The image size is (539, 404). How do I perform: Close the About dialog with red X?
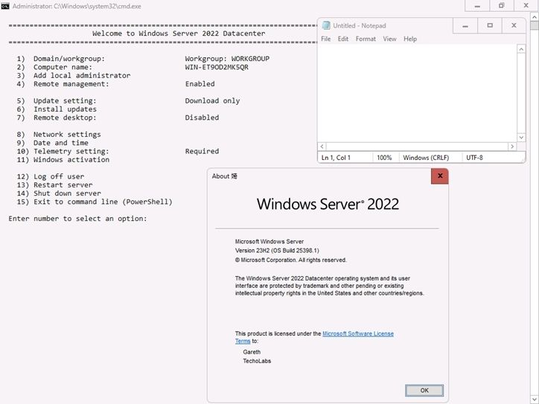440,176
